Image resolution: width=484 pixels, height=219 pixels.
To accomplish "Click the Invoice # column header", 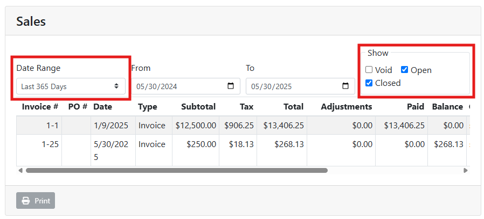I will tap(40, 107).
